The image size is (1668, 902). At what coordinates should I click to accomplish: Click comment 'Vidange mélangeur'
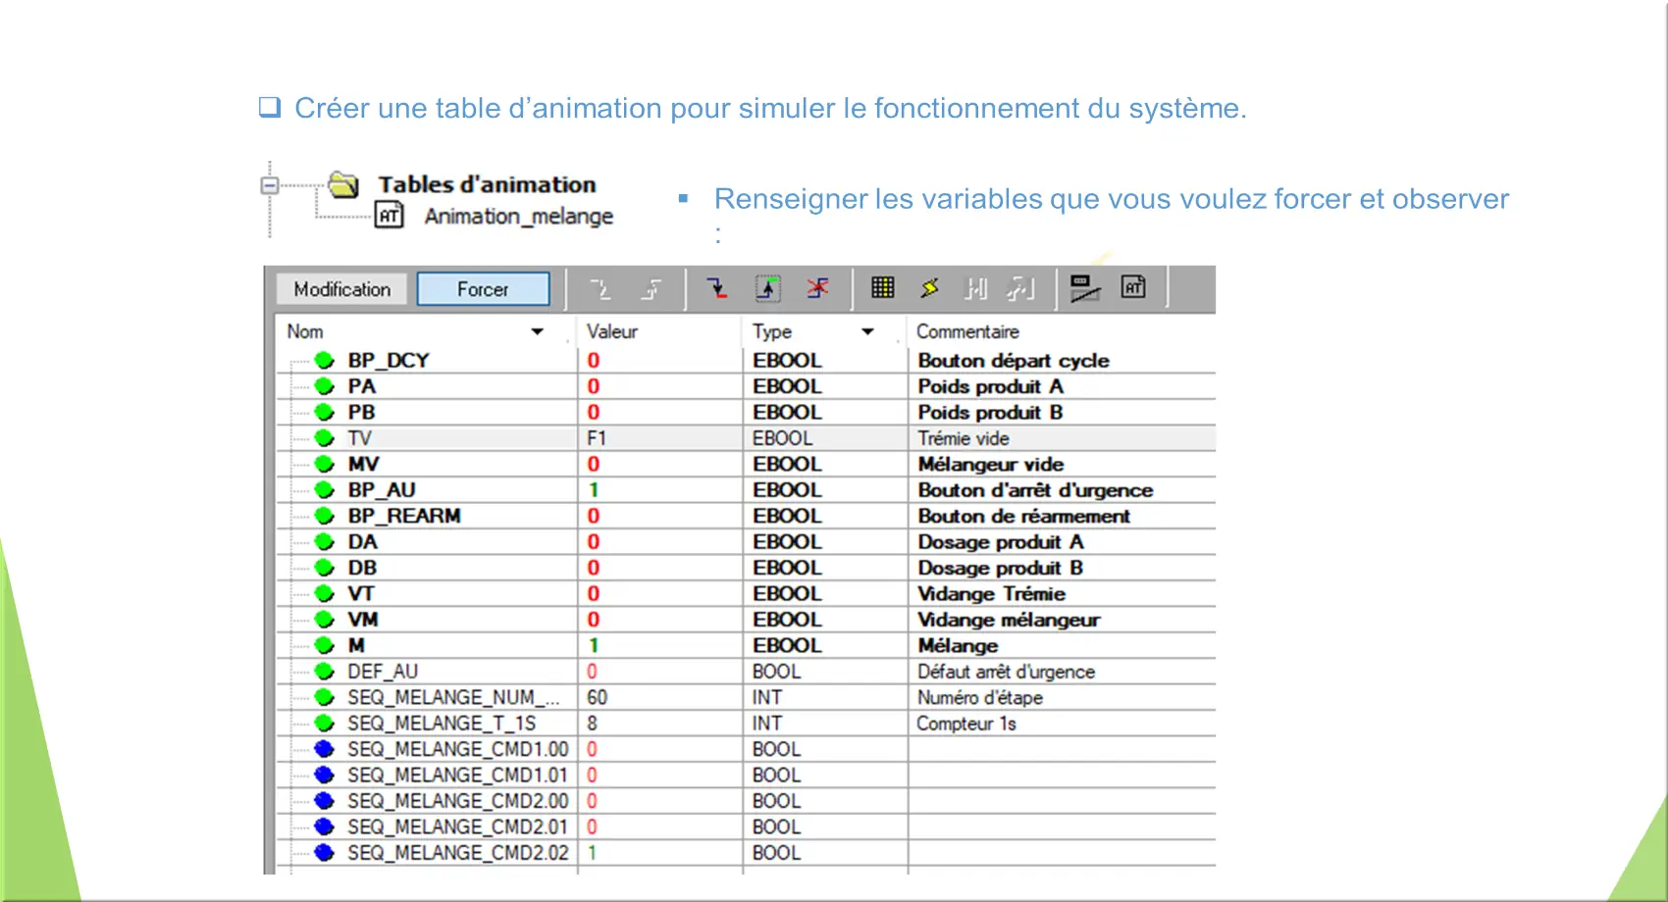click(x=1009, y=620)
